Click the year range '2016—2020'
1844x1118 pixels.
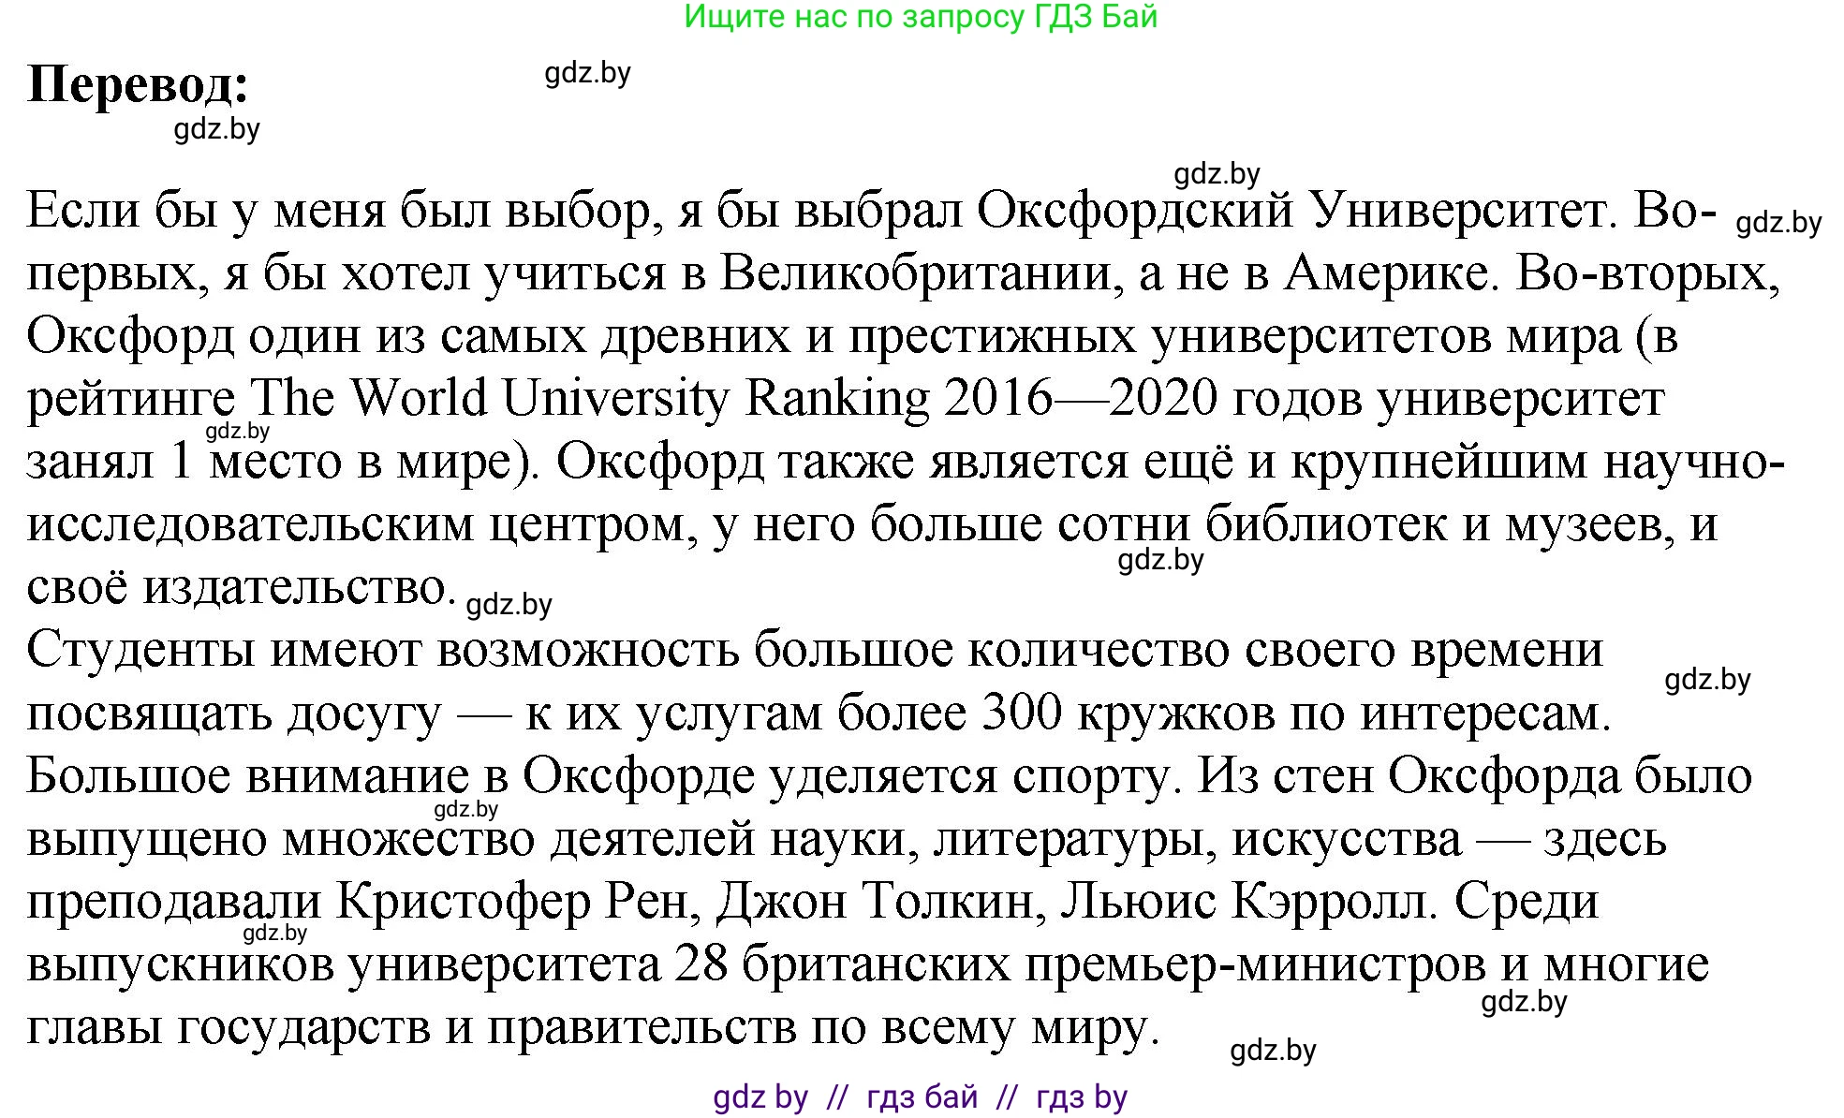1081,399
